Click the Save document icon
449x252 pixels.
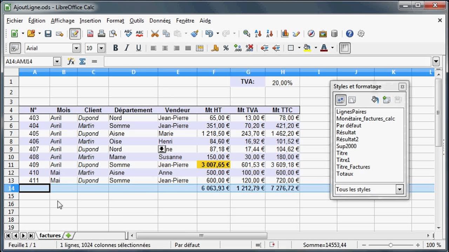pyautogui.click(x=48, y=34)
